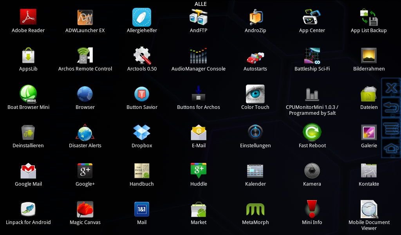
Task: Open the Browser app
Action: point(85,94)
